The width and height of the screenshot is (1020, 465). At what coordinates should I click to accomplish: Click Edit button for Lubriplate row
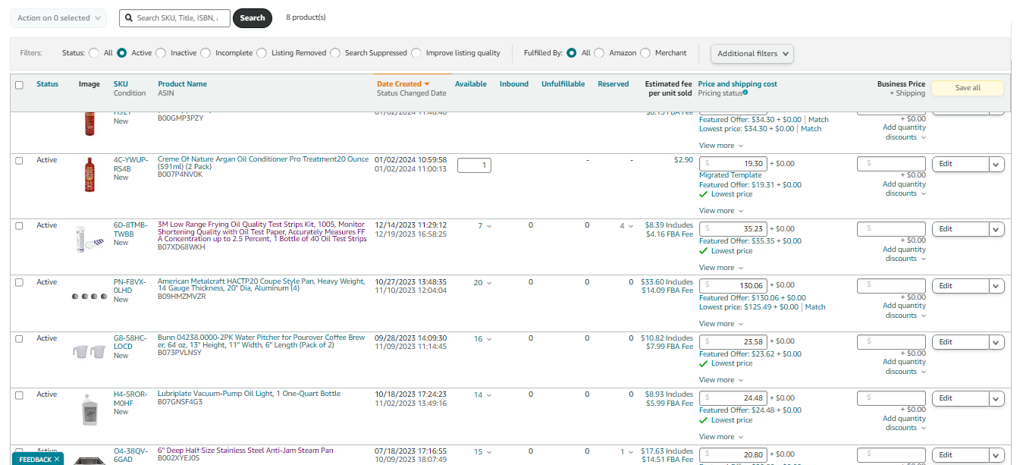[x=960, y=398]
